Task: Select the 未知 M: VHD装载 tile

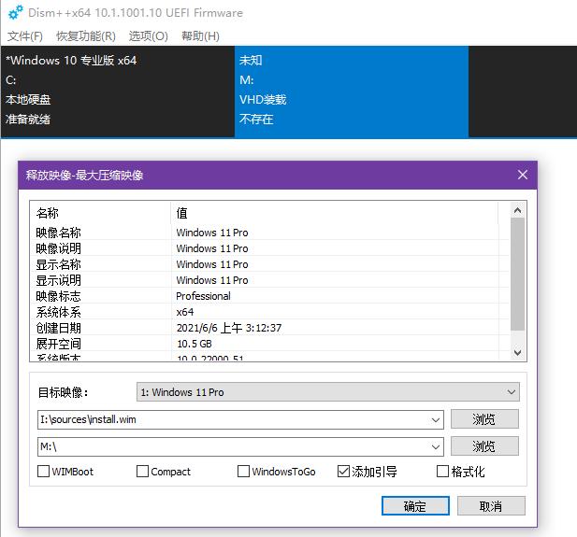Action: [352, 92]
